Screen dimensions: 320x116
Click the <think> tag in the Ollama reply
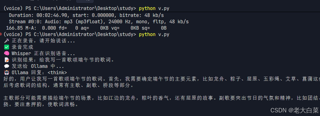tap(57, 73)
